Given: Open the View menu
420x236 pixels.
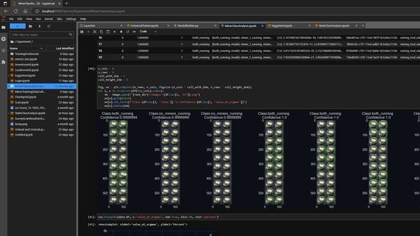Looking at the screenshot, I should click(x=29, y=19).
